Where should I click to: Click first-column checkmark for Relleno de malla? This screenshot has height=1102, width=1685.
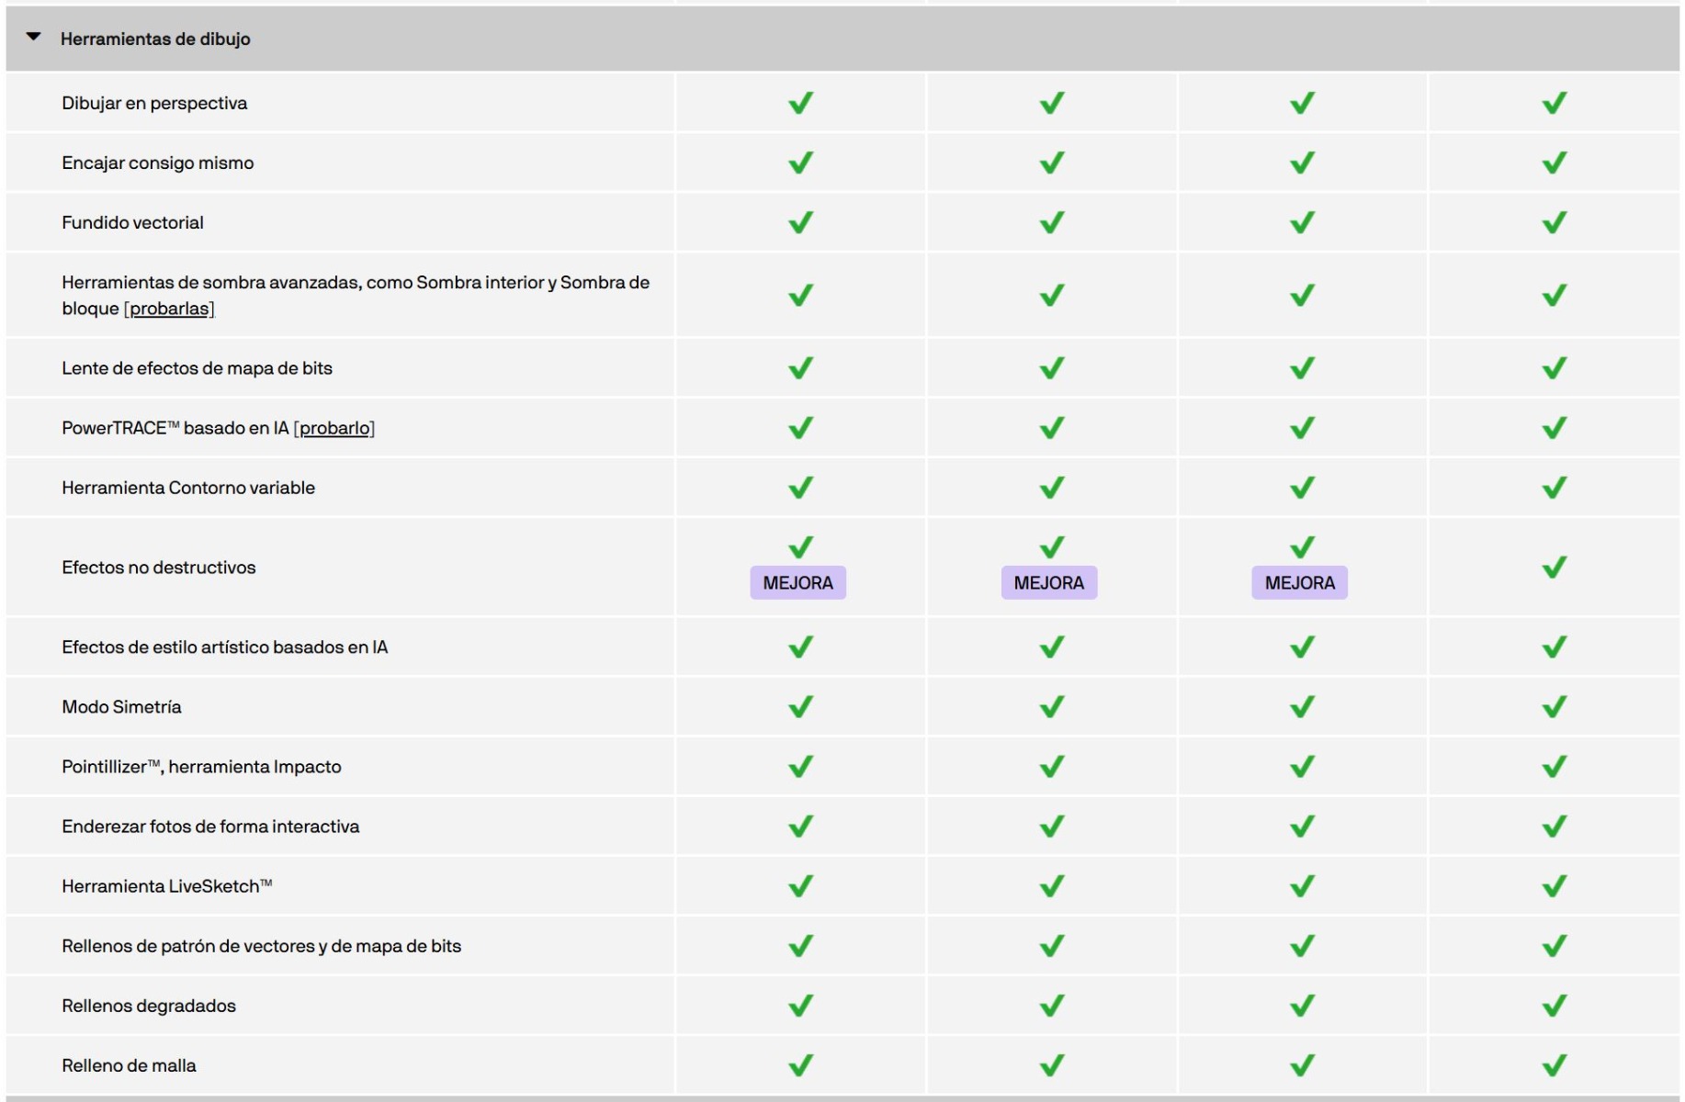tap(800, 1065)
